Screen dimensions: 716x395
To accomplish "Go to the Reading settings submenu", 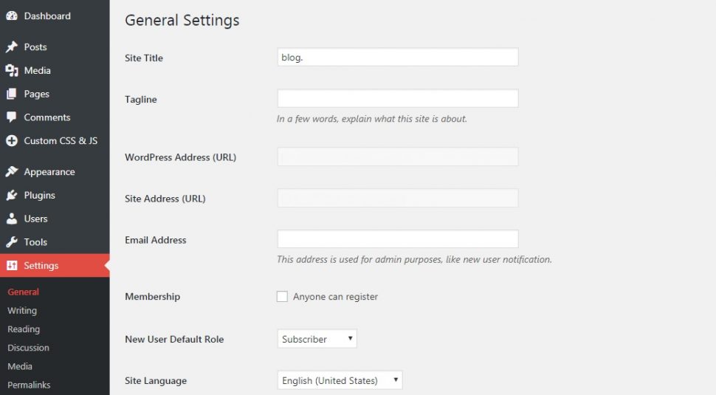I will click(24, 329).
